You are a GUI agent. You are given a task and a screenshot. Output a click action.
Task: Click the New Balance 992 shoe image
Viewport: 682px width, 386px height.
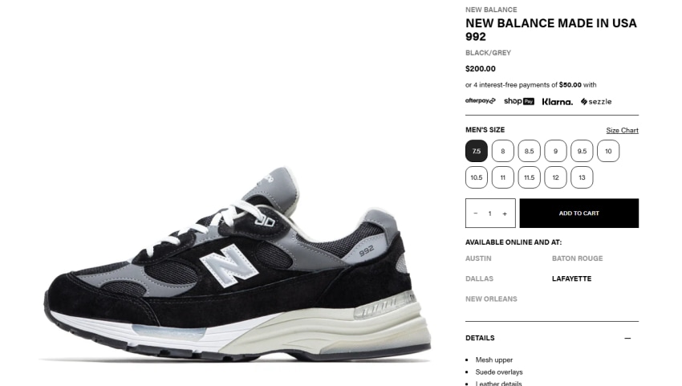tap(237, 264)
